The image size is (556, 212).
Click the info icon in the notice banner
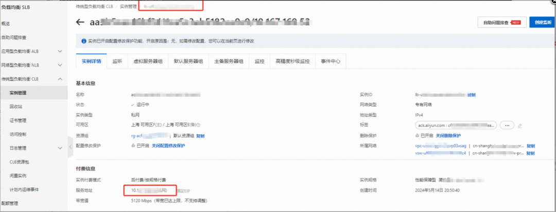(x=84, y=41)
